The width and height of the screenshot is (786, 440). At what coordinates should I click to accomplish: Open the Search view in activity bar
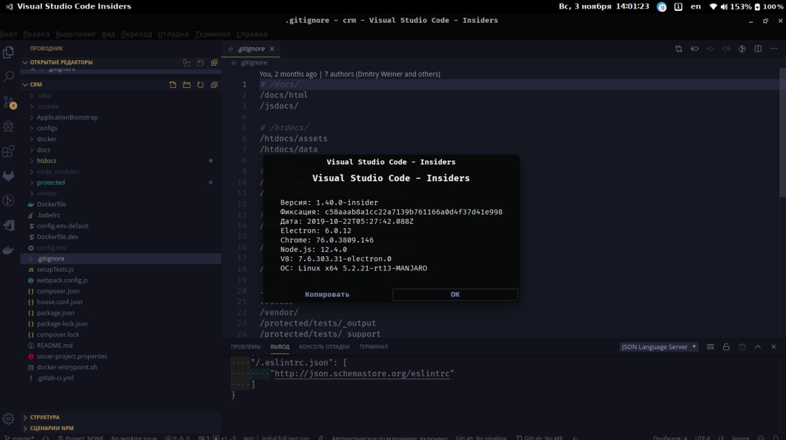pyautogui.click(x=9, y=77)
